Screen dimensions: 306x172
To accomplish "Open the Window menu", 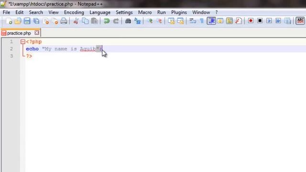I will [x=201, y=12].
